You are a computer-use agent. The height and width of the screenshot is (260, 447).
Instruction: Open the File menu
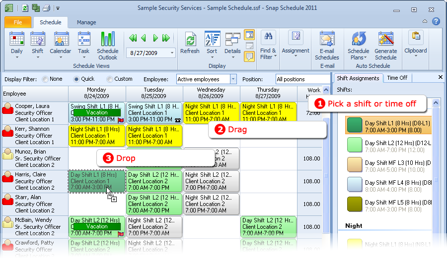coord(18,22)
